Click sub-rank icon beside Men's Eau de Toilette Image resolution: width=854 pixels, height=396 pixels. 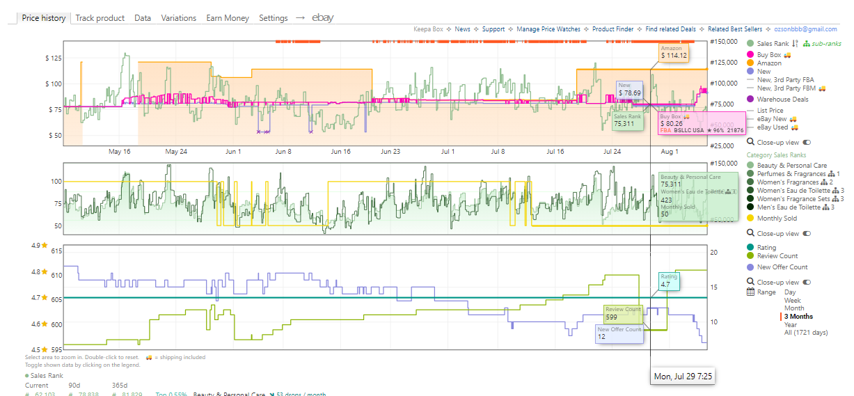tap(825, 207)
